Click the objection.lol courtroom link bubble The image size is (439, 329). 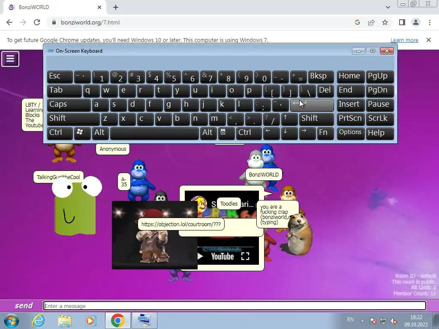coord(181,224)
